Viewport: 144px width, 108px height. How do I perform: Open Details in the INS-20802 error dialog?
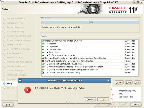(90, 99)
